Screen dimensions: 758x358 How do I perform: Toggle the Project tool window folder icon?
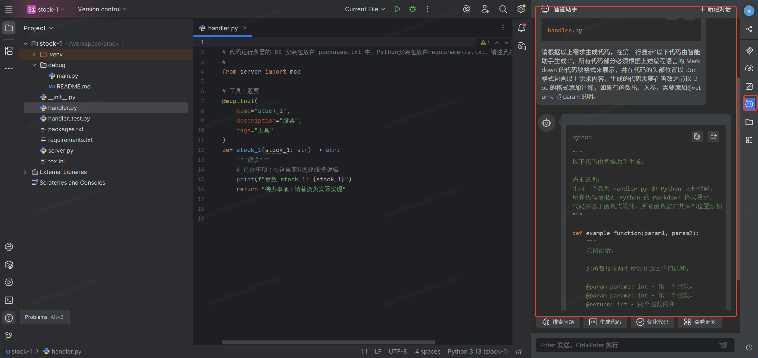click(x=9, y=28)
